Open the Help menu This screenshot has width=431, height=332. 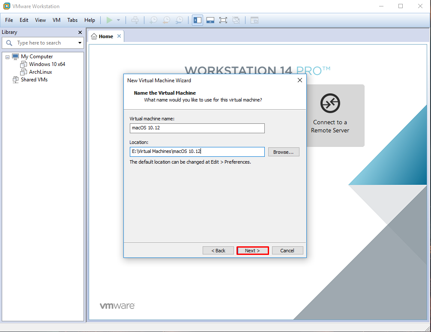90,20
